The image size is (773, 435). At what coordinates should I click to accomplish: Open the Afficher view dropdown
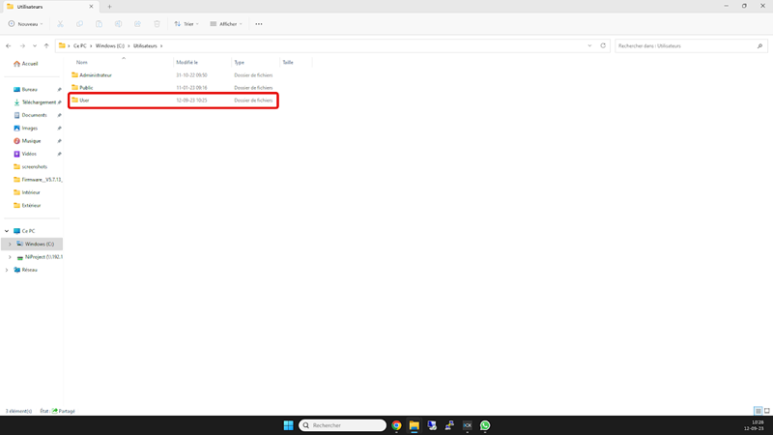click(x=226, y=24)
